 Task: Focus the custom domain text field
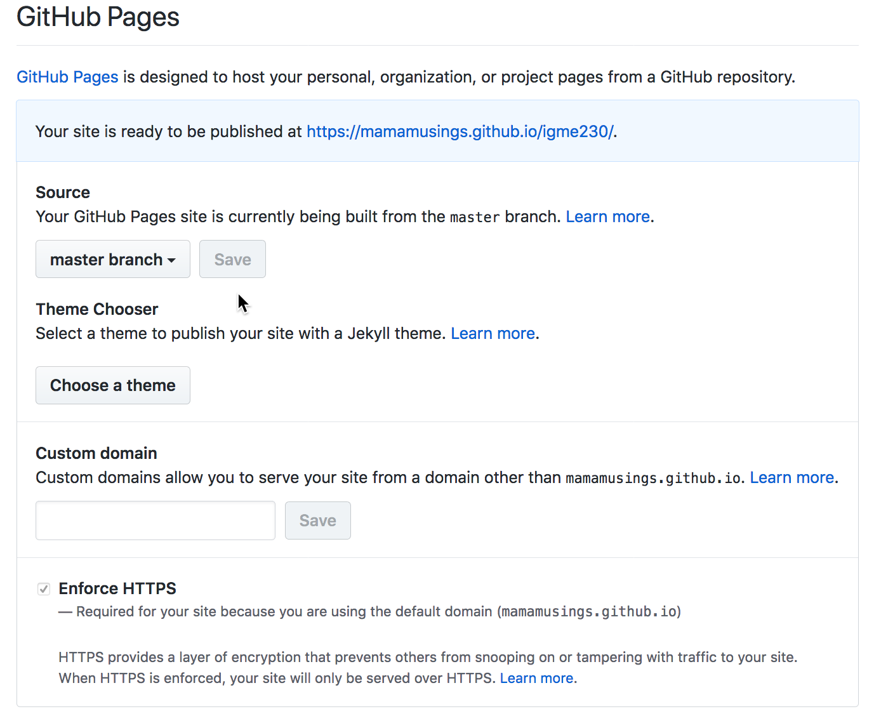click(156, 520)
